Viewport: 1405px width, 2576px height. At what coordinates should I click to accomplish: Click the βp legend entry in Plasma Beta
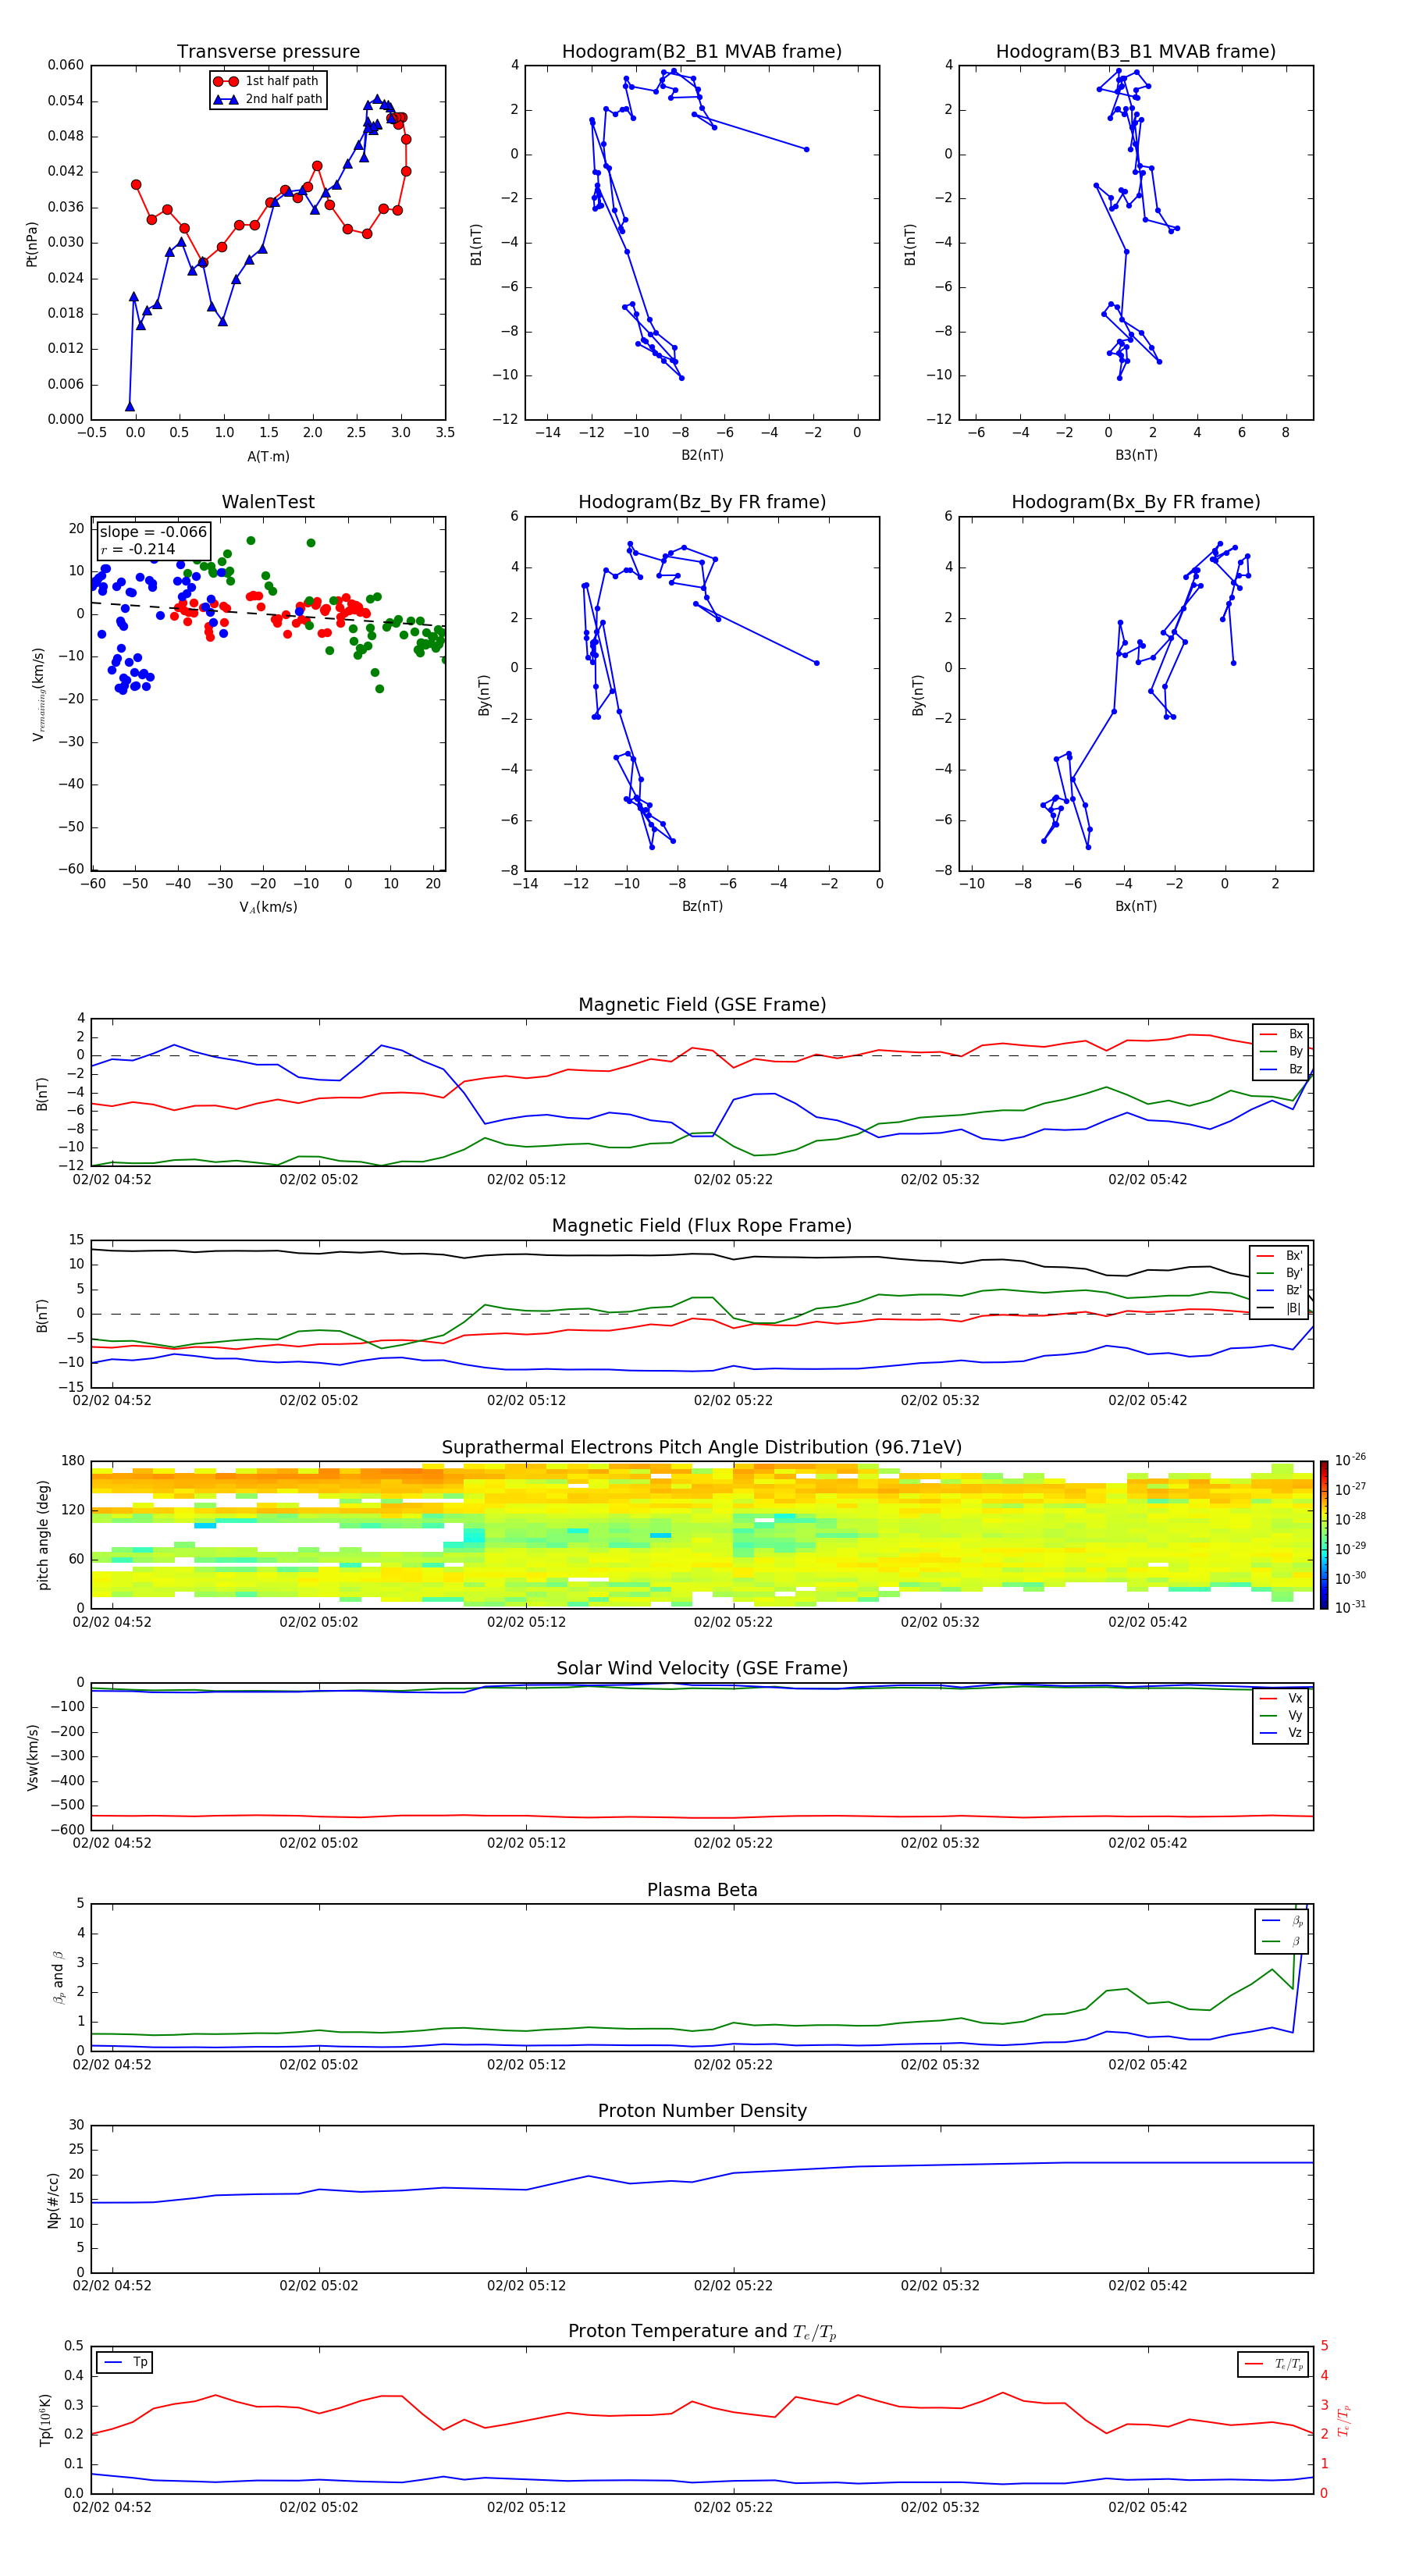point(1297,1921)
